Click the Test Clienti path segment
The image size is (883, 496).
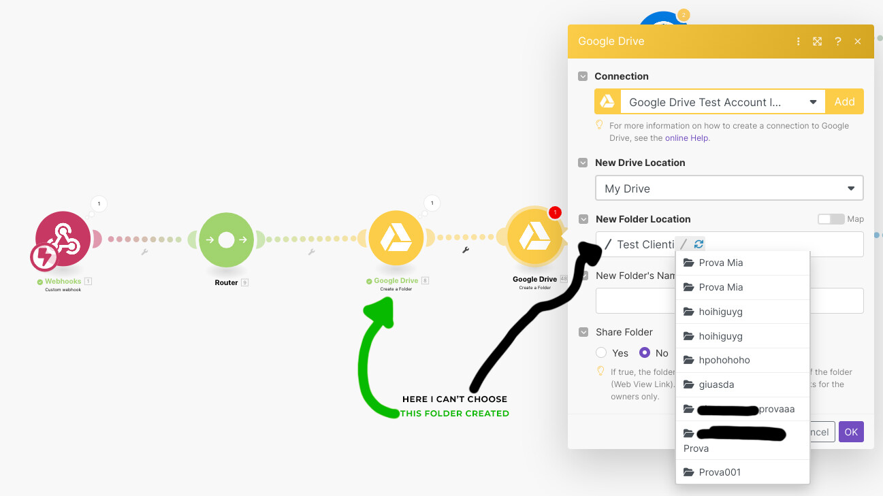coord(645,244)
